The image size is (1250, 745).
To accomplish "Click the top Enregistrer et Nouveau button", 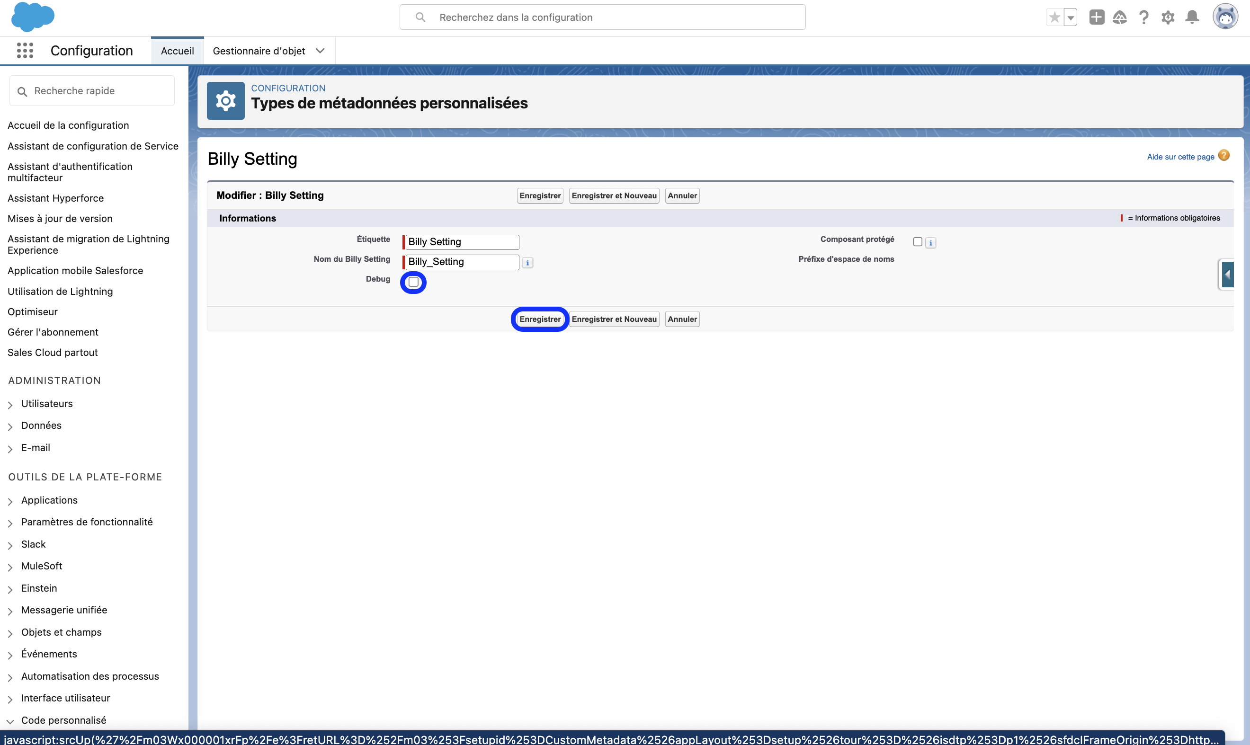I will (614, 196).
